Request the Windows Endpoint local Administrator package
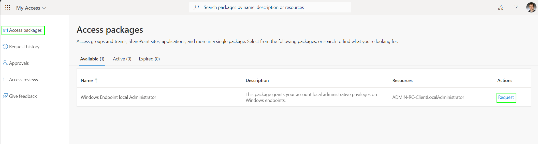538x144 pixels. coord(506,97)
